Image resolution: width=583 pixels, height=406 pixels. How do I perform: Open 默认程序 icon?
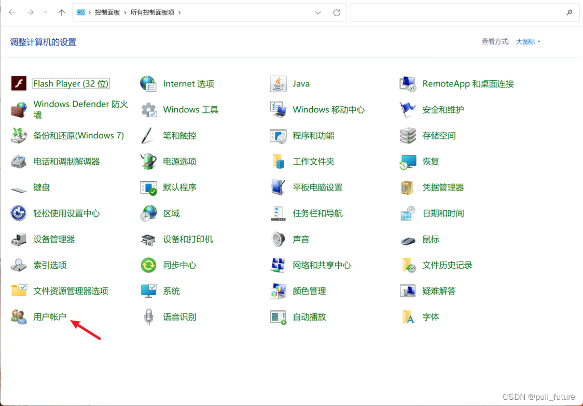[x=148, y=187]
